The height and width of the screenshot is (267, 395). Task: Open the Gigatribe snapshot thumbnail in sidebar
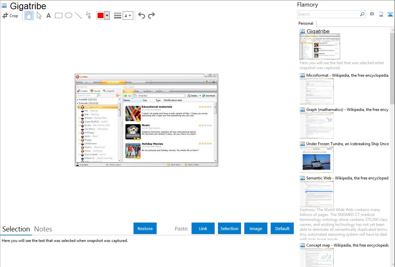(x=320, y=47)
